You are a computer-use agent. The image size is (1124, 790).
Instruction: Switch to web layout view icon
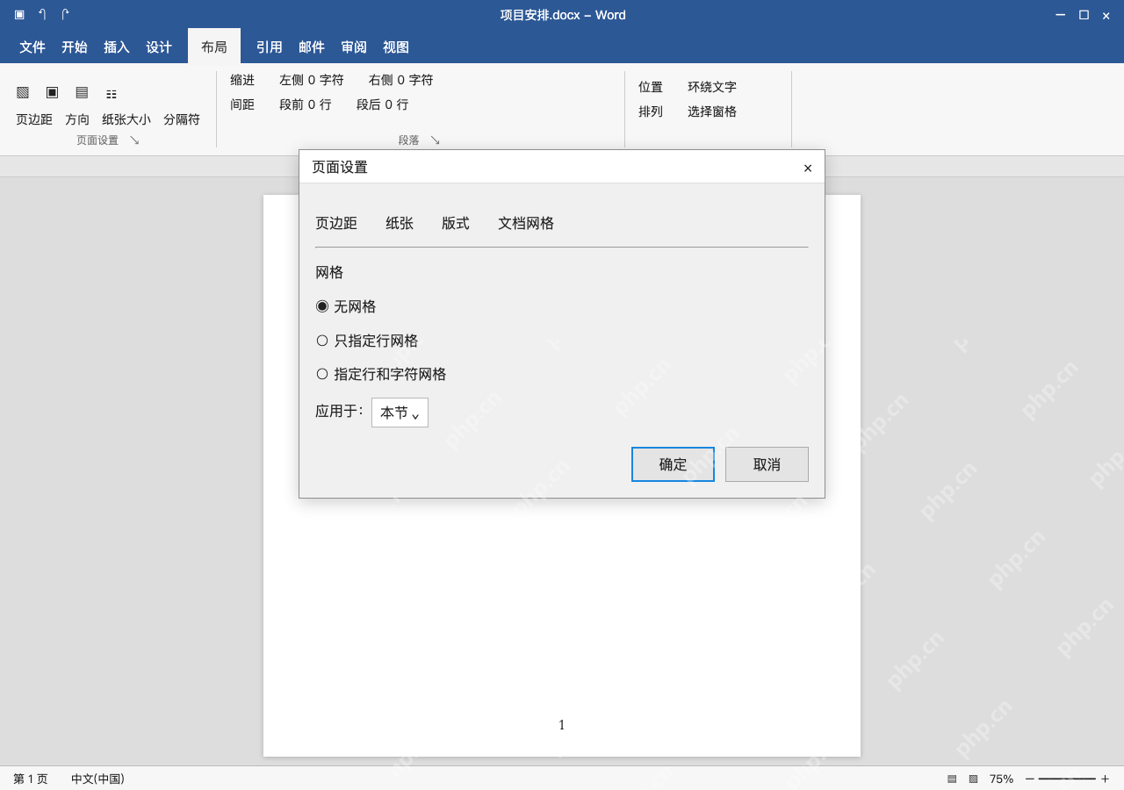point(973,779)
